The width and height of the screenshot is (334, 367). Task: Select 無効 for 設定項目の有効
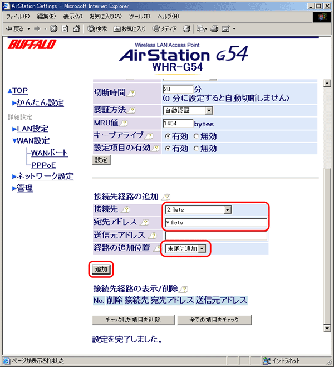click(196, 149)
